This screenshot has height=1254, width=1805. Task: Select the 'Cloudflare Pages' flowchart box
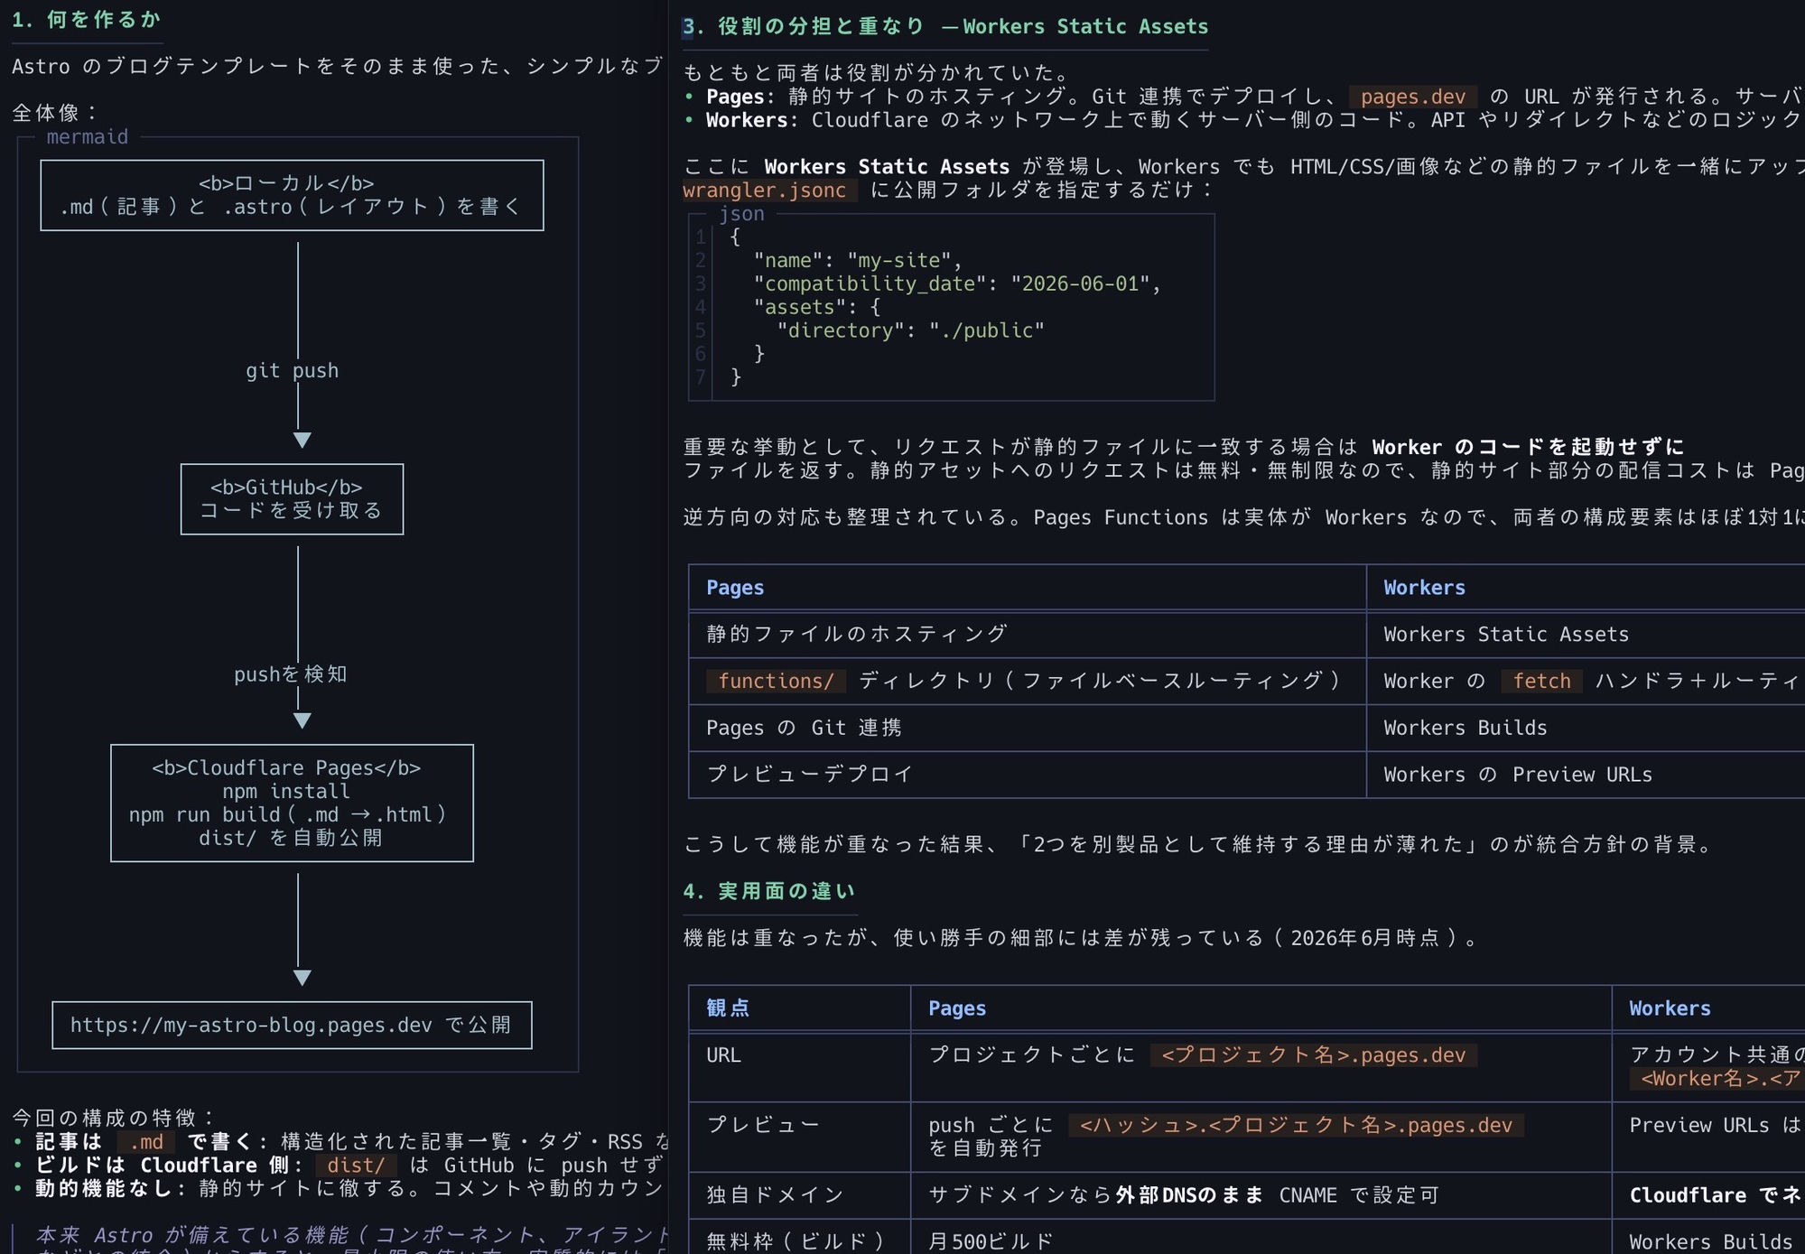pyautogui.click(x=292, y=803)
